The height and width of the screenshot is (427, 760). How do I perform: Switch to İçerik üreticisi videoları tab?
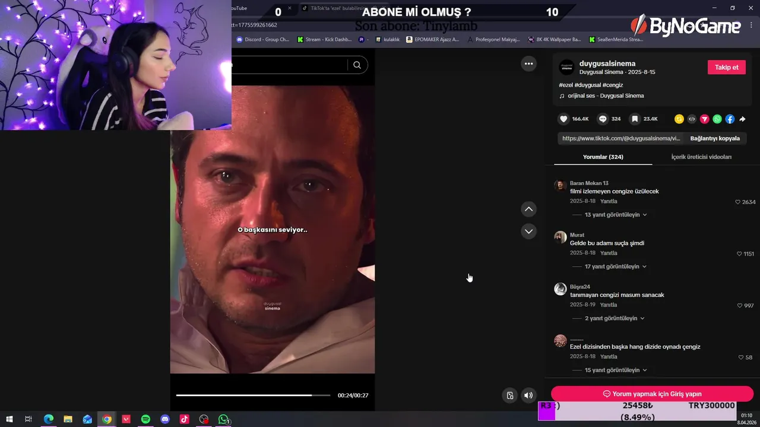click(701, 157)
